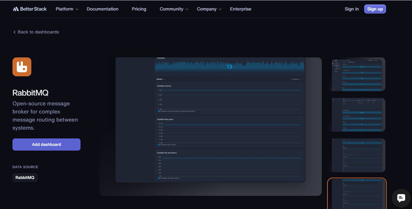Screen dimensions: 412x209
Task: Expand the Company menu
Action: [x=209, y=9]
